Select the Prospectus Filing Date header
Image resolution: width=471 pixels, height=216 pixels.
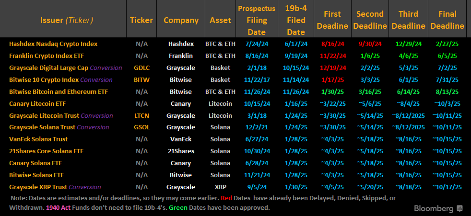click(x=257, y=20)
